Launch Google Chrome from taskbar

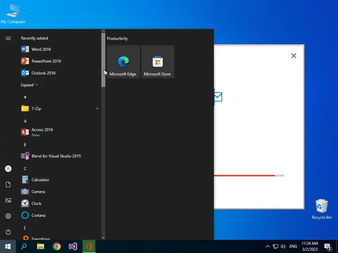(x=57, y=246)
